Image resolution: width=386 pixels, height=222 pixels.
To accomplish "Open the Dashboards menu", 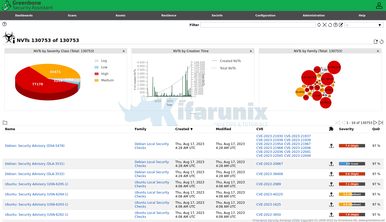I will pos(24,15).
